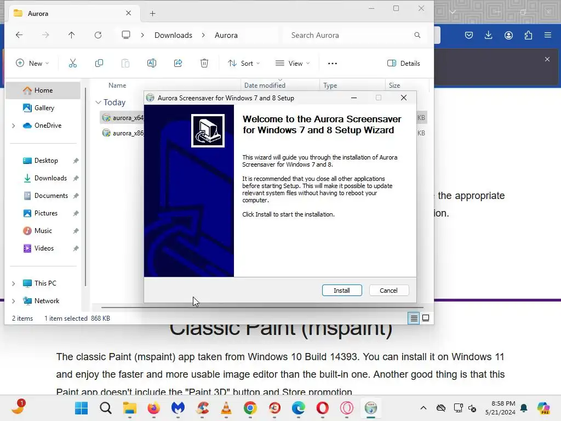Open the See more ellipsis menu
The image size is (561, 421).
coord(333,64)
